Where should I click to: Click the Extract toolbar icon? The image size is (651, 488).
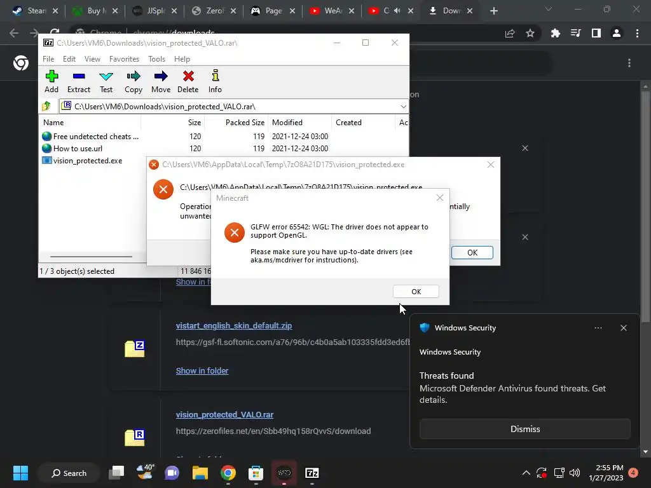pos(78,81)
